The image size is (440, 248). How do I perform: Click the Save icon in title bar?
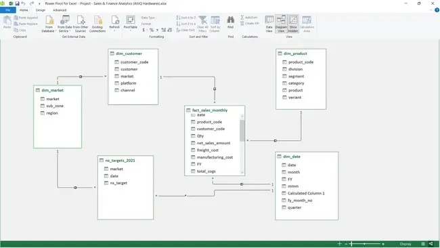point(17,3)
